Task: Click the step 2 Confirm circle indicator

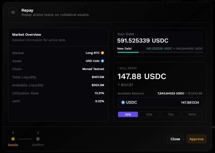Action: coord(38,139)
